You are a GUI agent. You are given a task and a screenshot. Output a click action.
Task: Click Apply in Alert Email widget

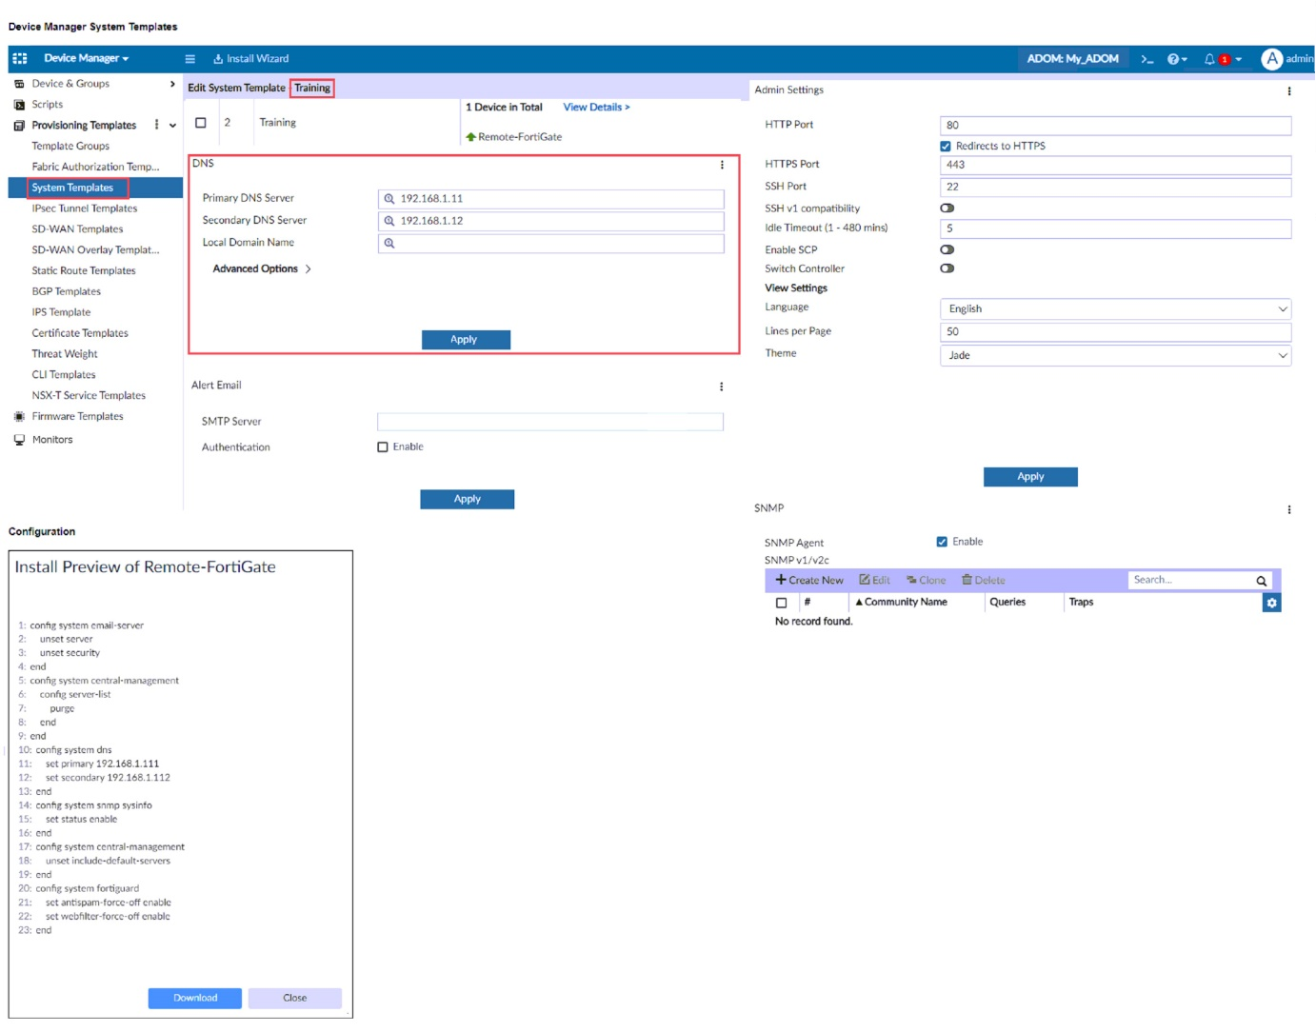point(467,499)
